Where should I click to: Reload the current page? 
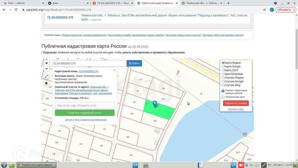(x=16, y=10)
